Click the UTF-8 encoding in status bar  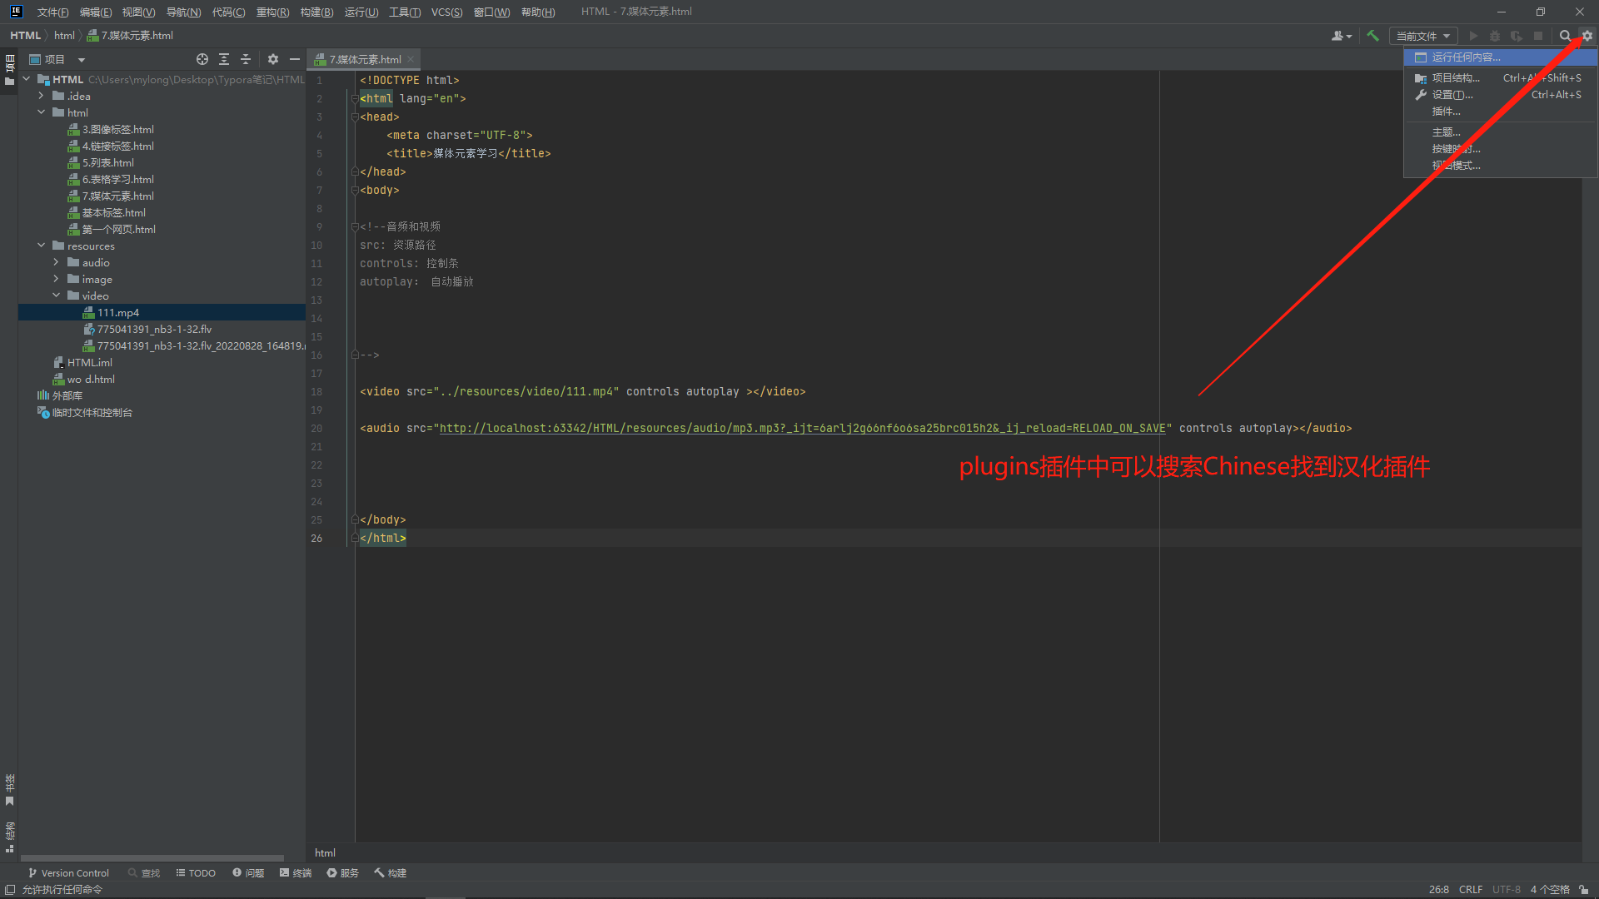point(1506,889)
